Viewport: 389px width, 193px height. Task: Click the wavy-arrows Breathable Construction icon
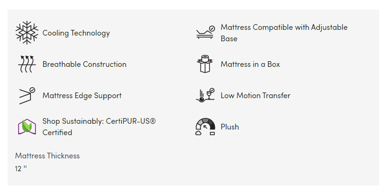coord(27,64)
